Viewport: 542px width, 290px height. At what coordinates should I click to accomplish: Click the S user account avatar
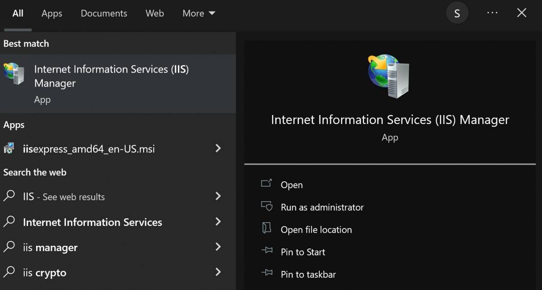457,14
